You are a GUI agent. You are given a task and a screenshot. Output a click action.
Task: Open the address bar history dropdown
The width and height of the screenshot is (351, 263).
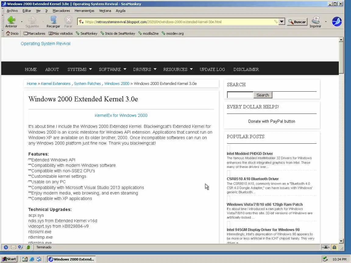282,22
